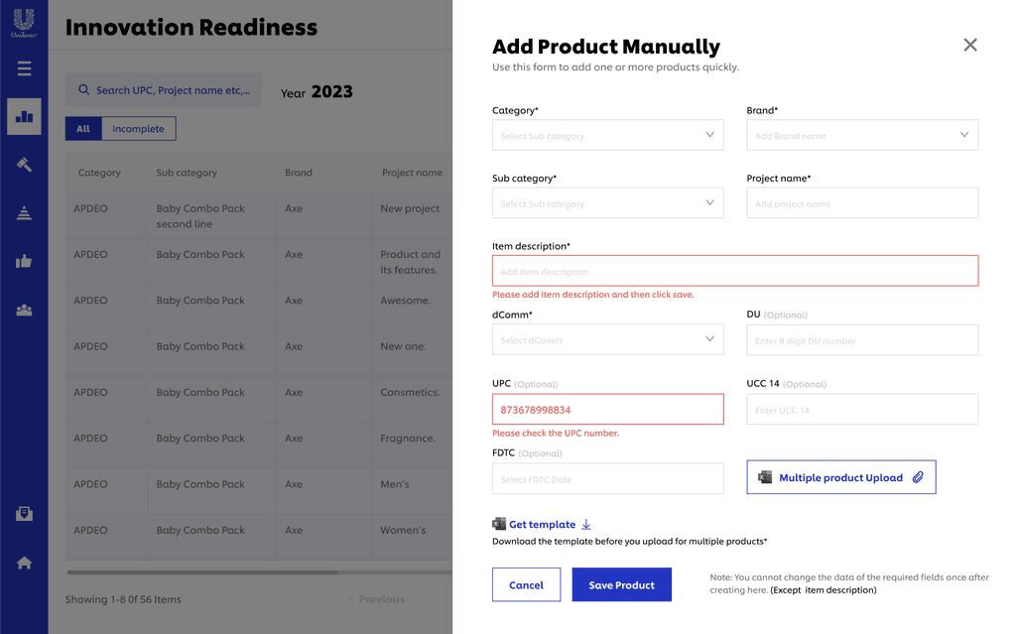
Task: Click the Save Product button
Action: (x=621, y=584)
